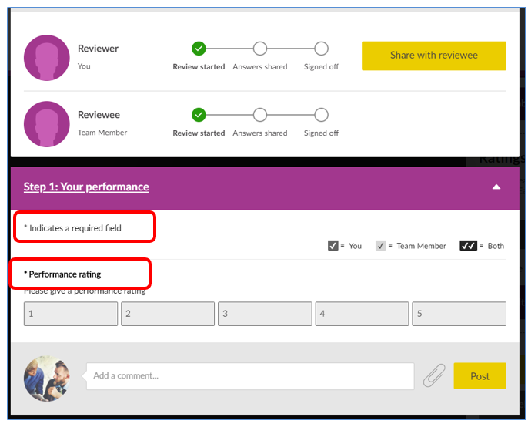Click Reviewer's Answers shared step circle
This screenshot has height=424, width=528.
tap(260, 49)
